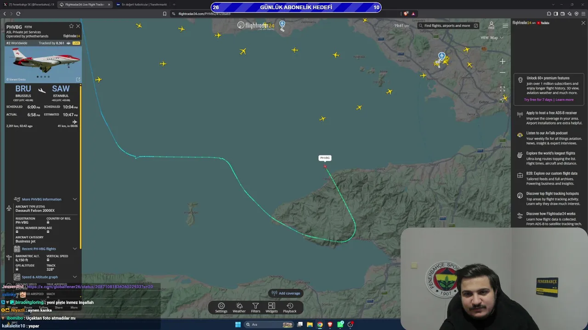The height and width of the screenshot is (330, 588).
Task: Open the FREE account profile icon
Action: [x=492, y=25]
